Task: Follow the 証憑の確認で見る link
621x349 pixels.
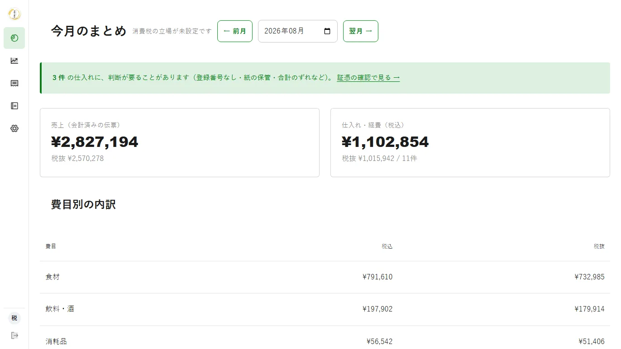Action: click(x=368, y=78)
